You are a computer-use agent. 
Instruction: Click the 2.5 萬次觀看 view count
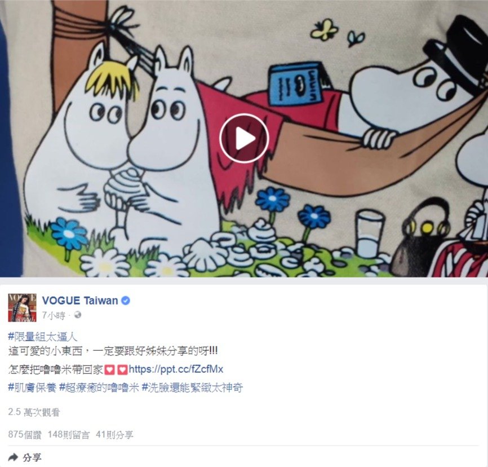pos(34,412)
